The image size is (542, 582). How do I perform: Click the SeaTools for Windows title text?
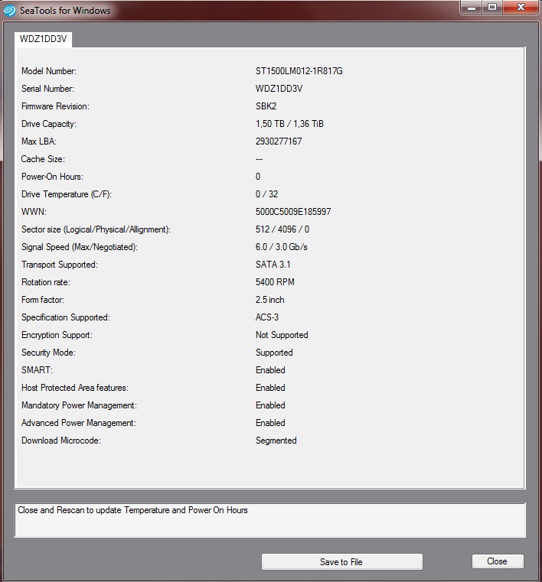pos(65,11)
